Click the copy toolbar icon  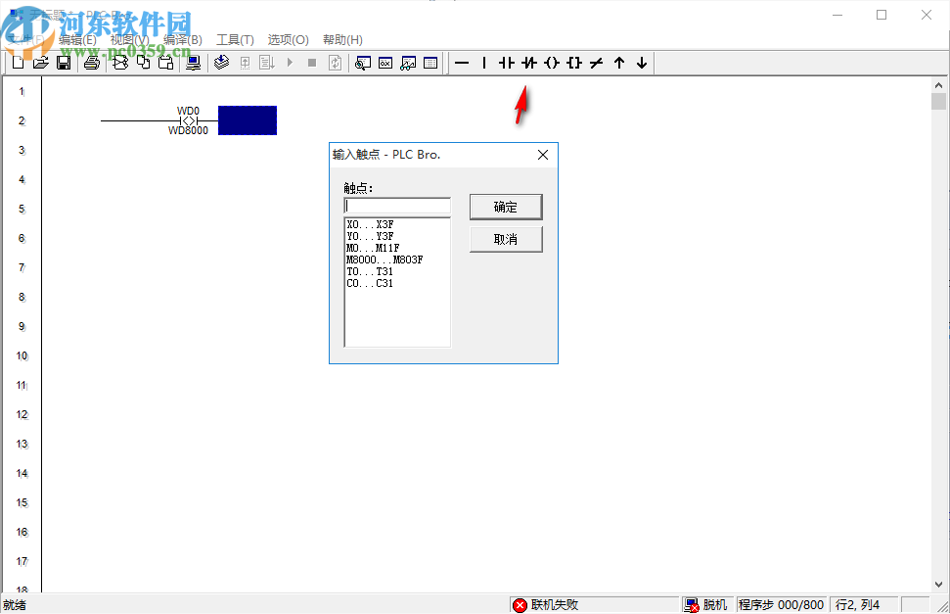(x=143, y=63)
